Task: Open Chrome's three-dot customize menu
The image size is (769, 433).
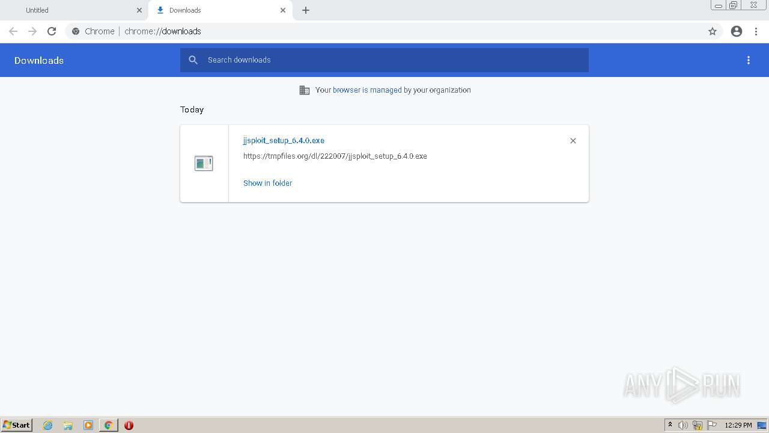Action: [756, 31]
